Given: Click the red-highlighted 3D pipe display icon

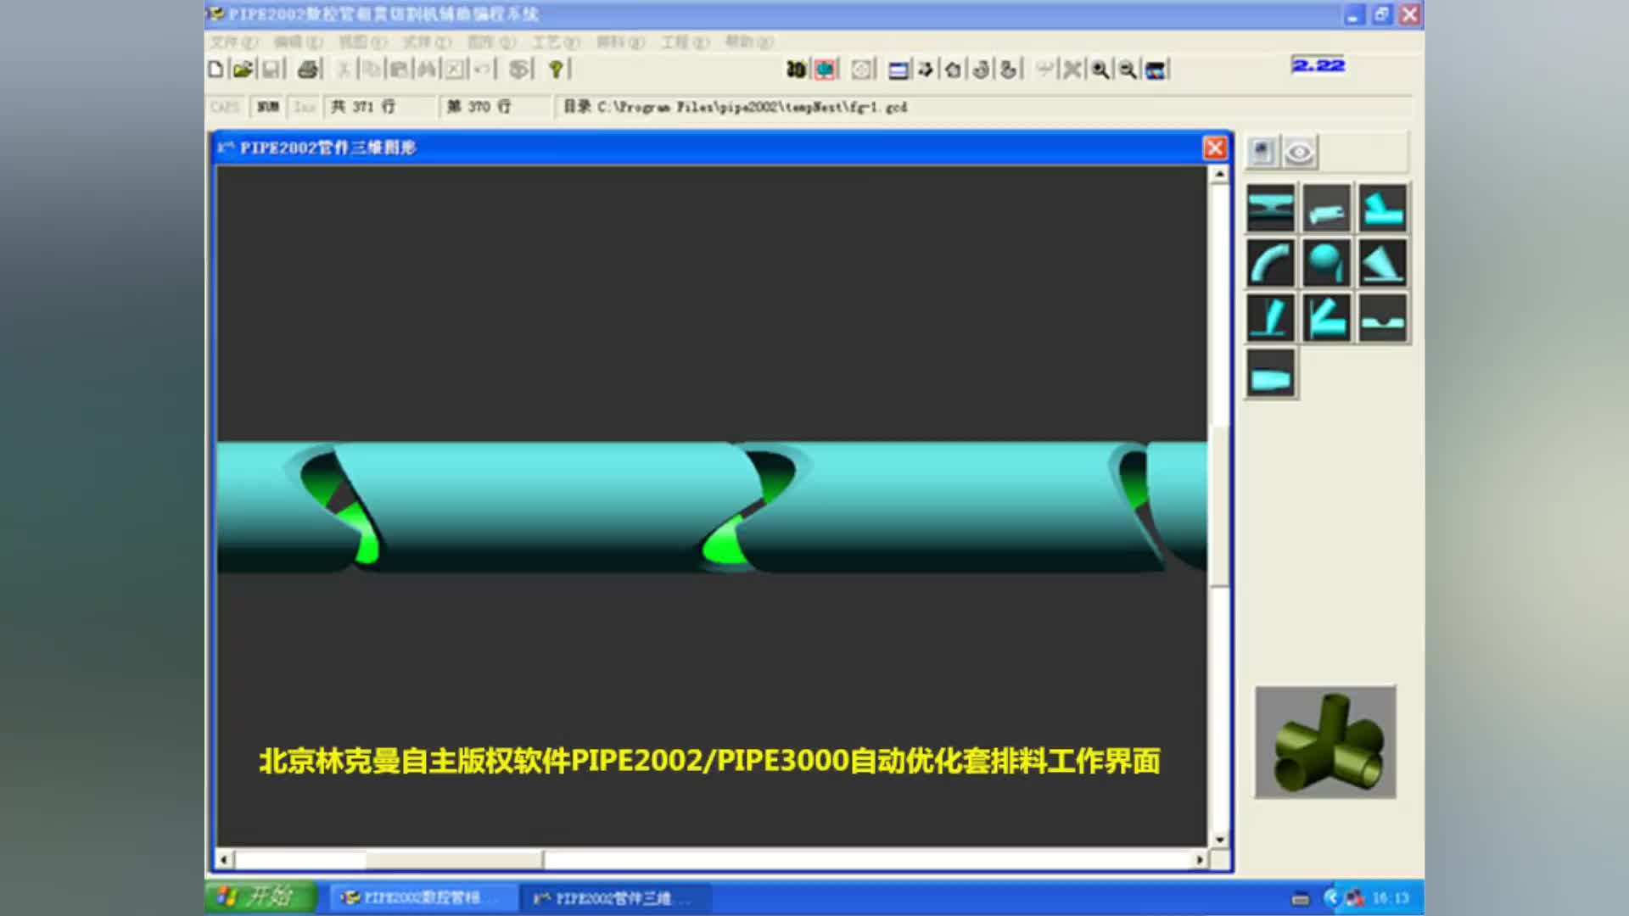Looking at the screenshot, I should click(x=825, y=70).
